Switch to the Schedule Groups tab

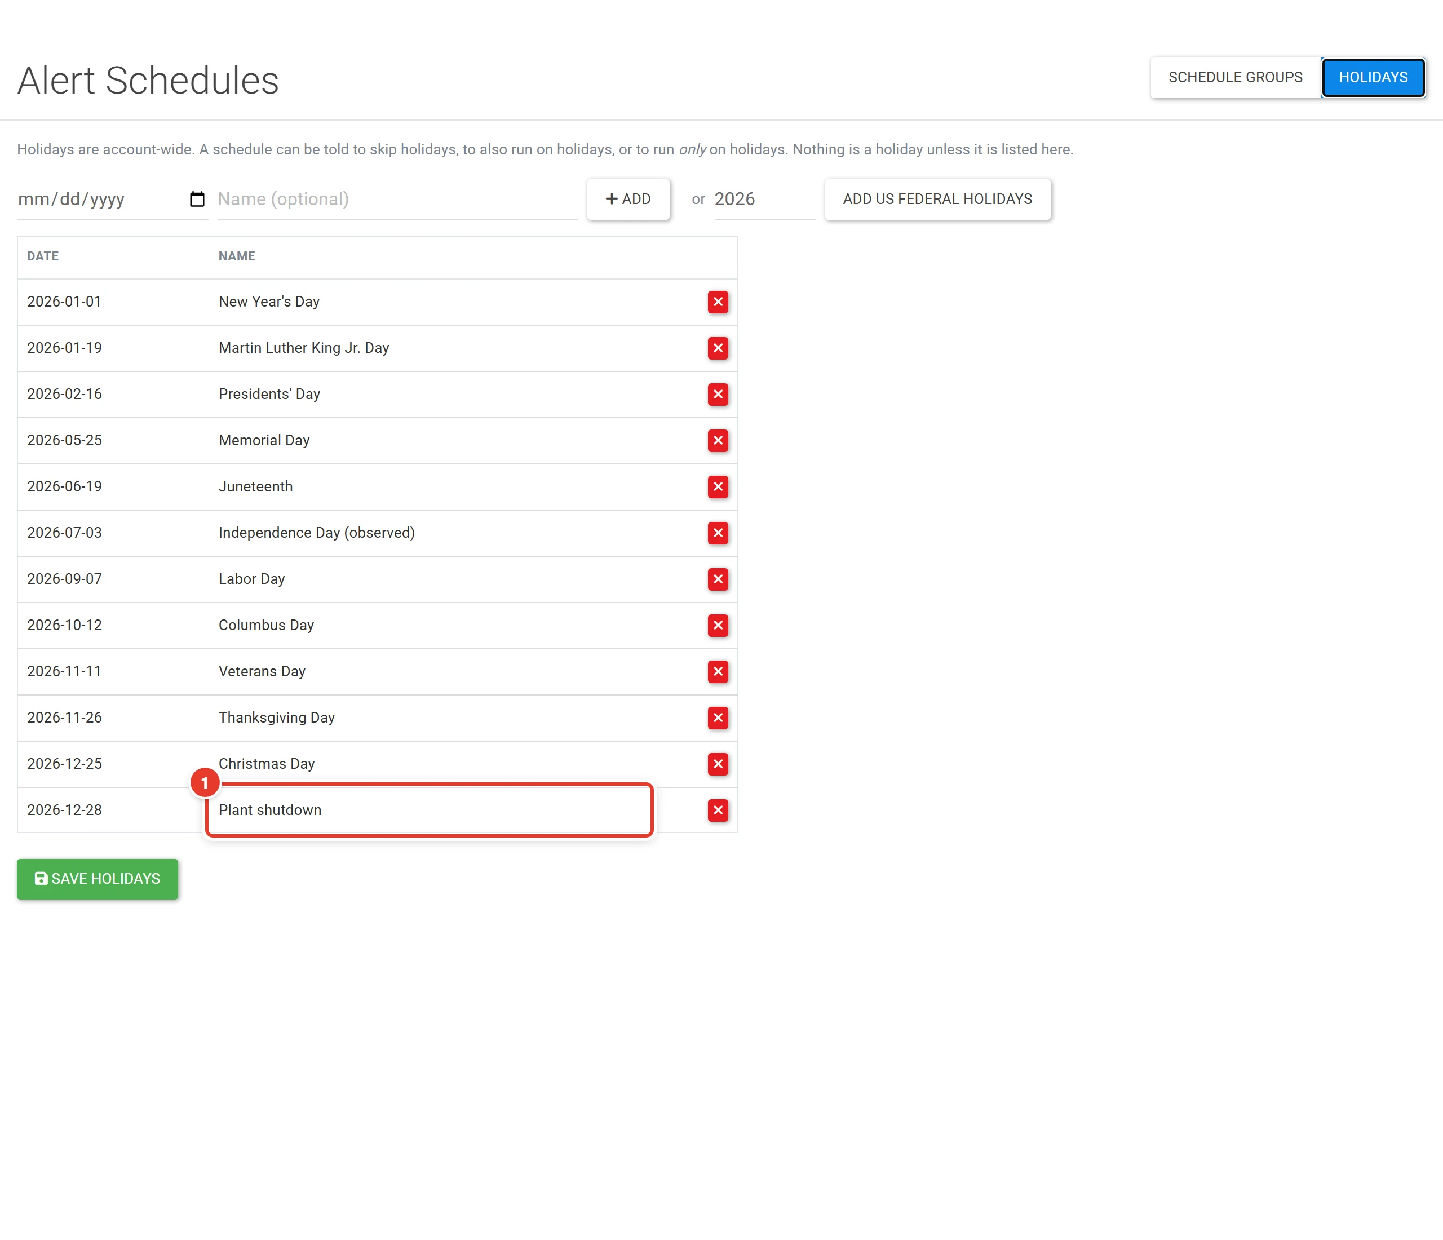[x=1236, y=77]
